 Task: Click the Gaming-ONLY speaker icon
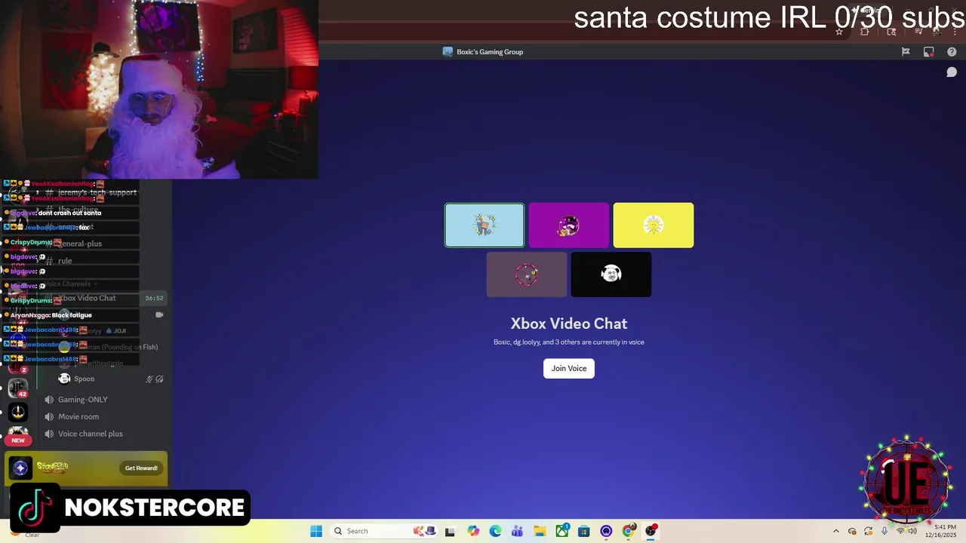(x=49, y=400)
